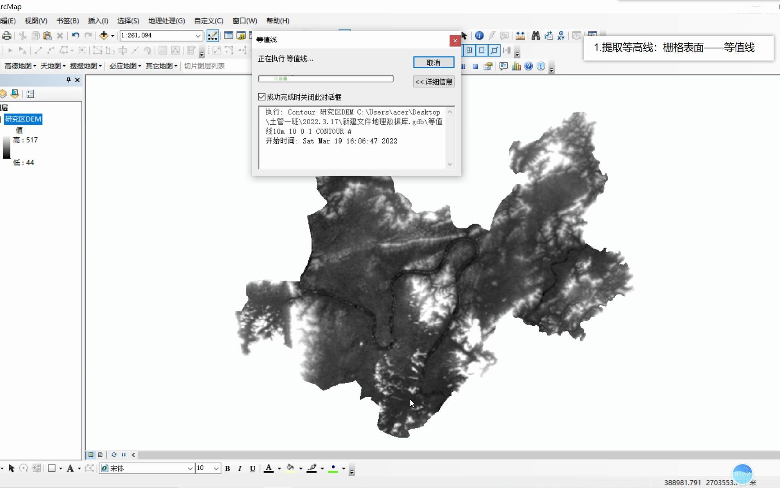
Task: Click the 详细信息 button in the dialog
Action: (433, 81)
